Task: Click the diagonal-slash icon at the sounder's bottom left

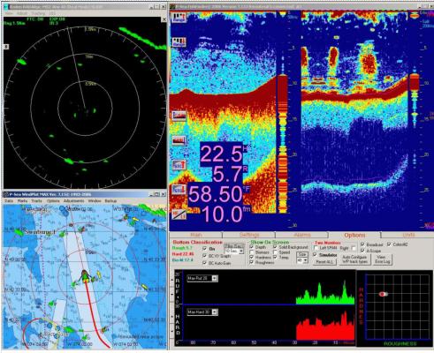Action: [x=179, y=214]
